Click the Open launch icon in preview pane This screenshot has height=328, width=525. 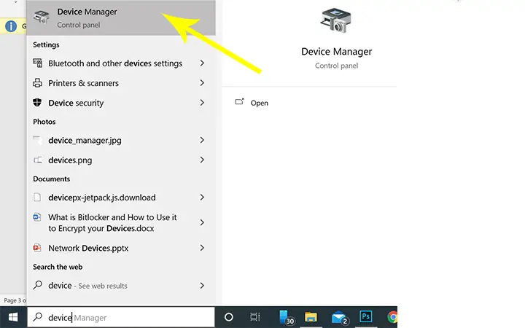(x=239, y=101)
